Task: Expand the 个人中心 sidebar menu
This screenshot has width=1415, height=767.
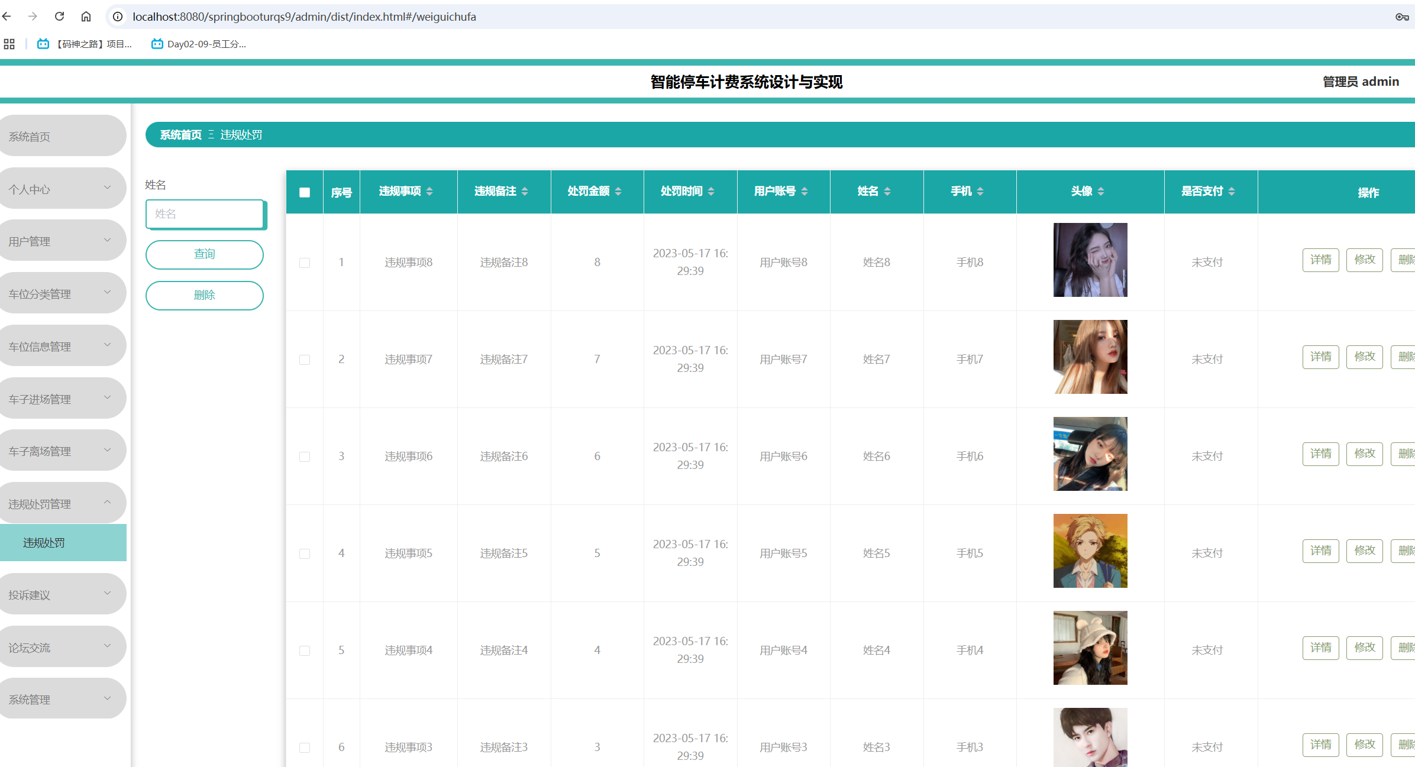Action: 62,189
